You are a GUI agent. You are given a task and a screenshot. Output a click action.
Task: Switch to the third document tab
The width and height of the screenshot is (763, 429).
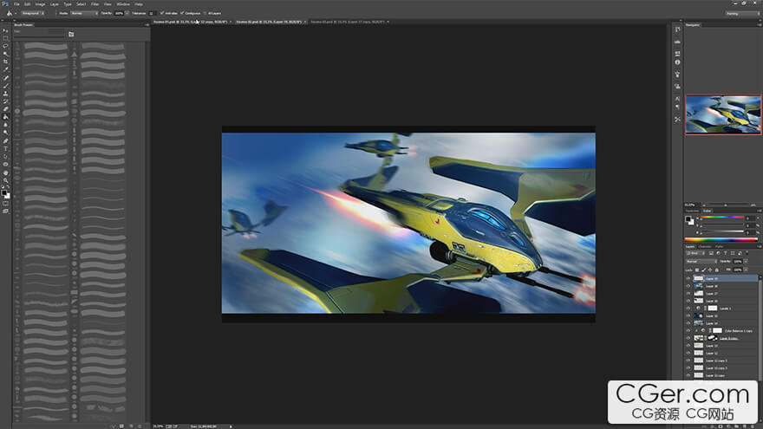coord(349,22)
